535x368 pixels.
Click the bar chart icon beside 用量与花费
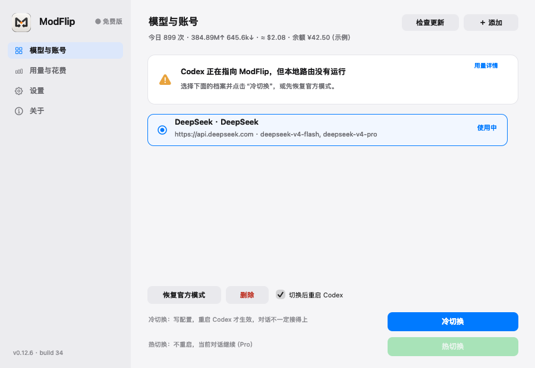point(19,71)
